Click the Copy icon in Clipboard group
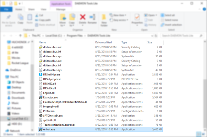This screenshot has width=207, height=137. (x=20, y=17)
